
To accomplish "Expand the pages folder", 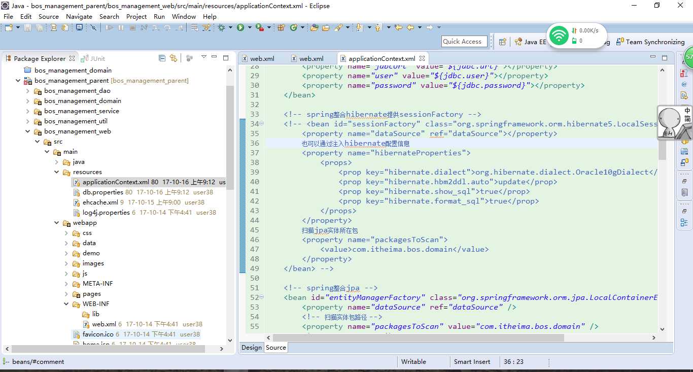I will pyautogui.click(x=66, y=293).
